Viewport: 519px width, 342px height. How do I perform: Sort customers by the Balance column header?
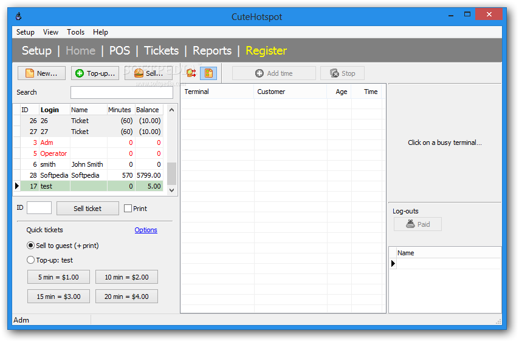point(149,110)
